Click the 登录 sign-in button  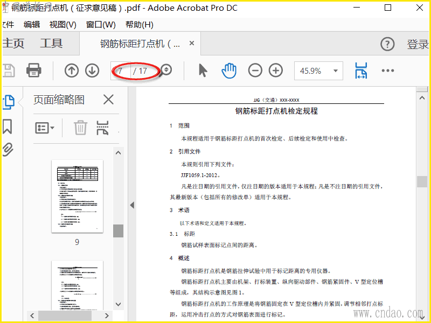click(418, 44)
